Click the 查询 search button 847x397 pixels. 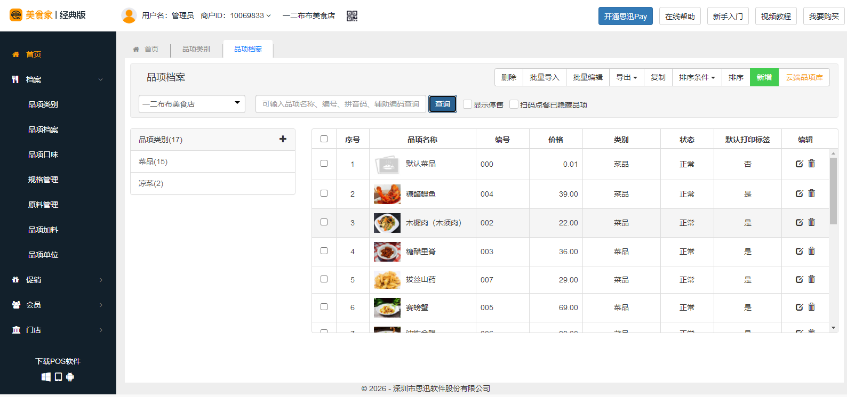[x=443, y=104]
